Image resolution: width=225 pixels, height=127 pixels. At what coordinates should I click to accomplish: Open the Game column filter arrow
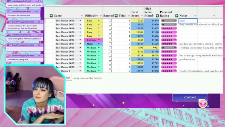82,16
